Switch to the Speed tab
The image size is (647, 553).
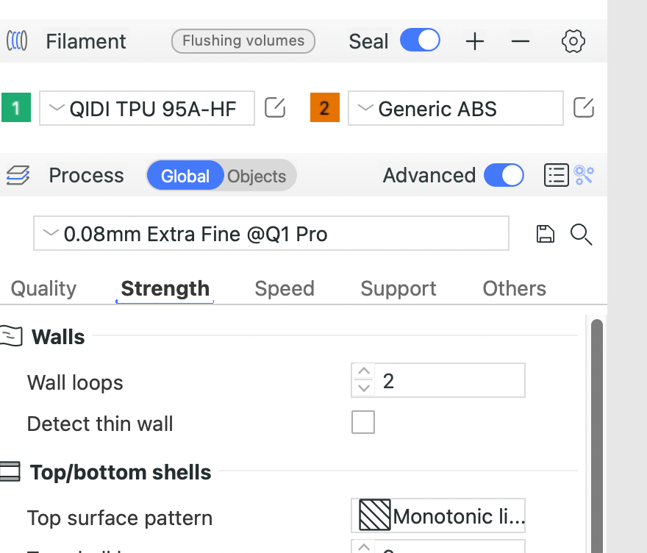[285, 288]
